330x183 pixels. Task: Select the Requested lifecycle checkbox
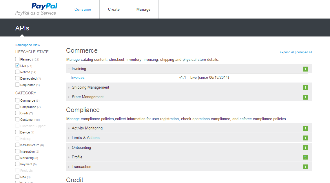(x=17, y=85)
